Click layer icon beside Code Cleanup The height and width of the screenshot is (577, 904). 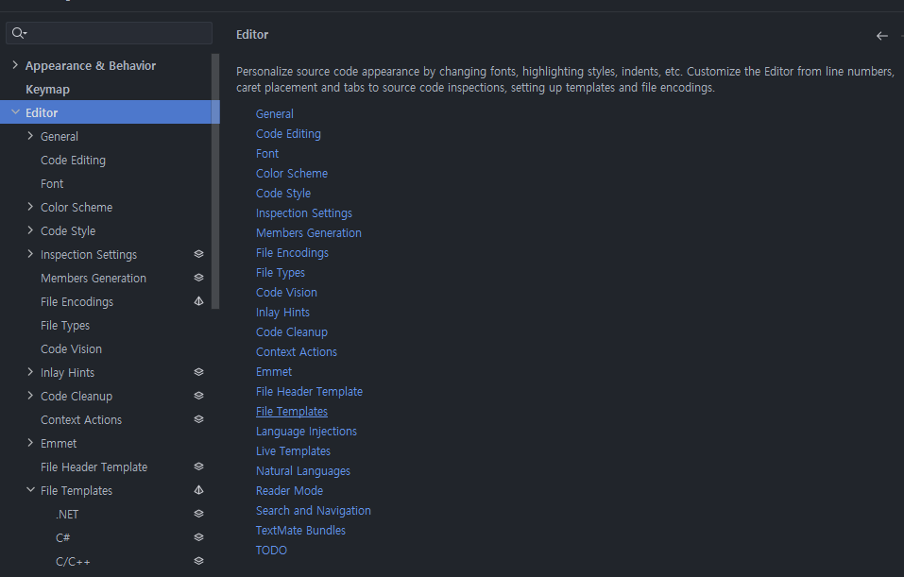click(x=199, y=396)
